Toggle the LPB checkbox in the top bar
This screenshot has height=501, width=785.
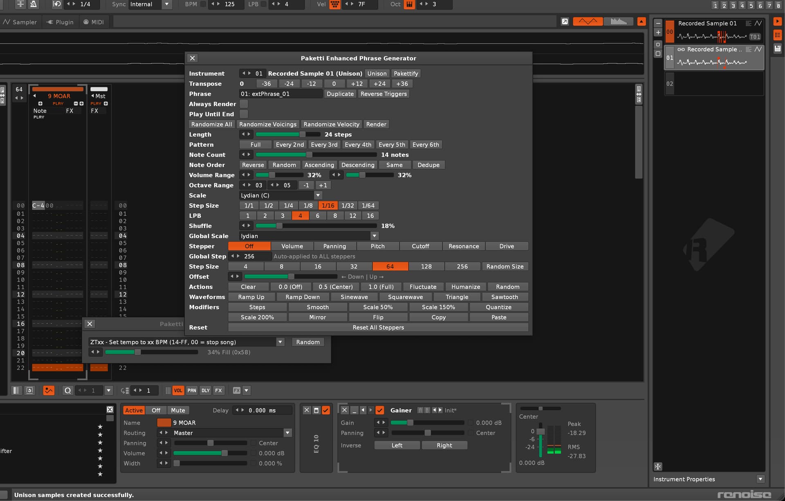(x=263, y=4)
